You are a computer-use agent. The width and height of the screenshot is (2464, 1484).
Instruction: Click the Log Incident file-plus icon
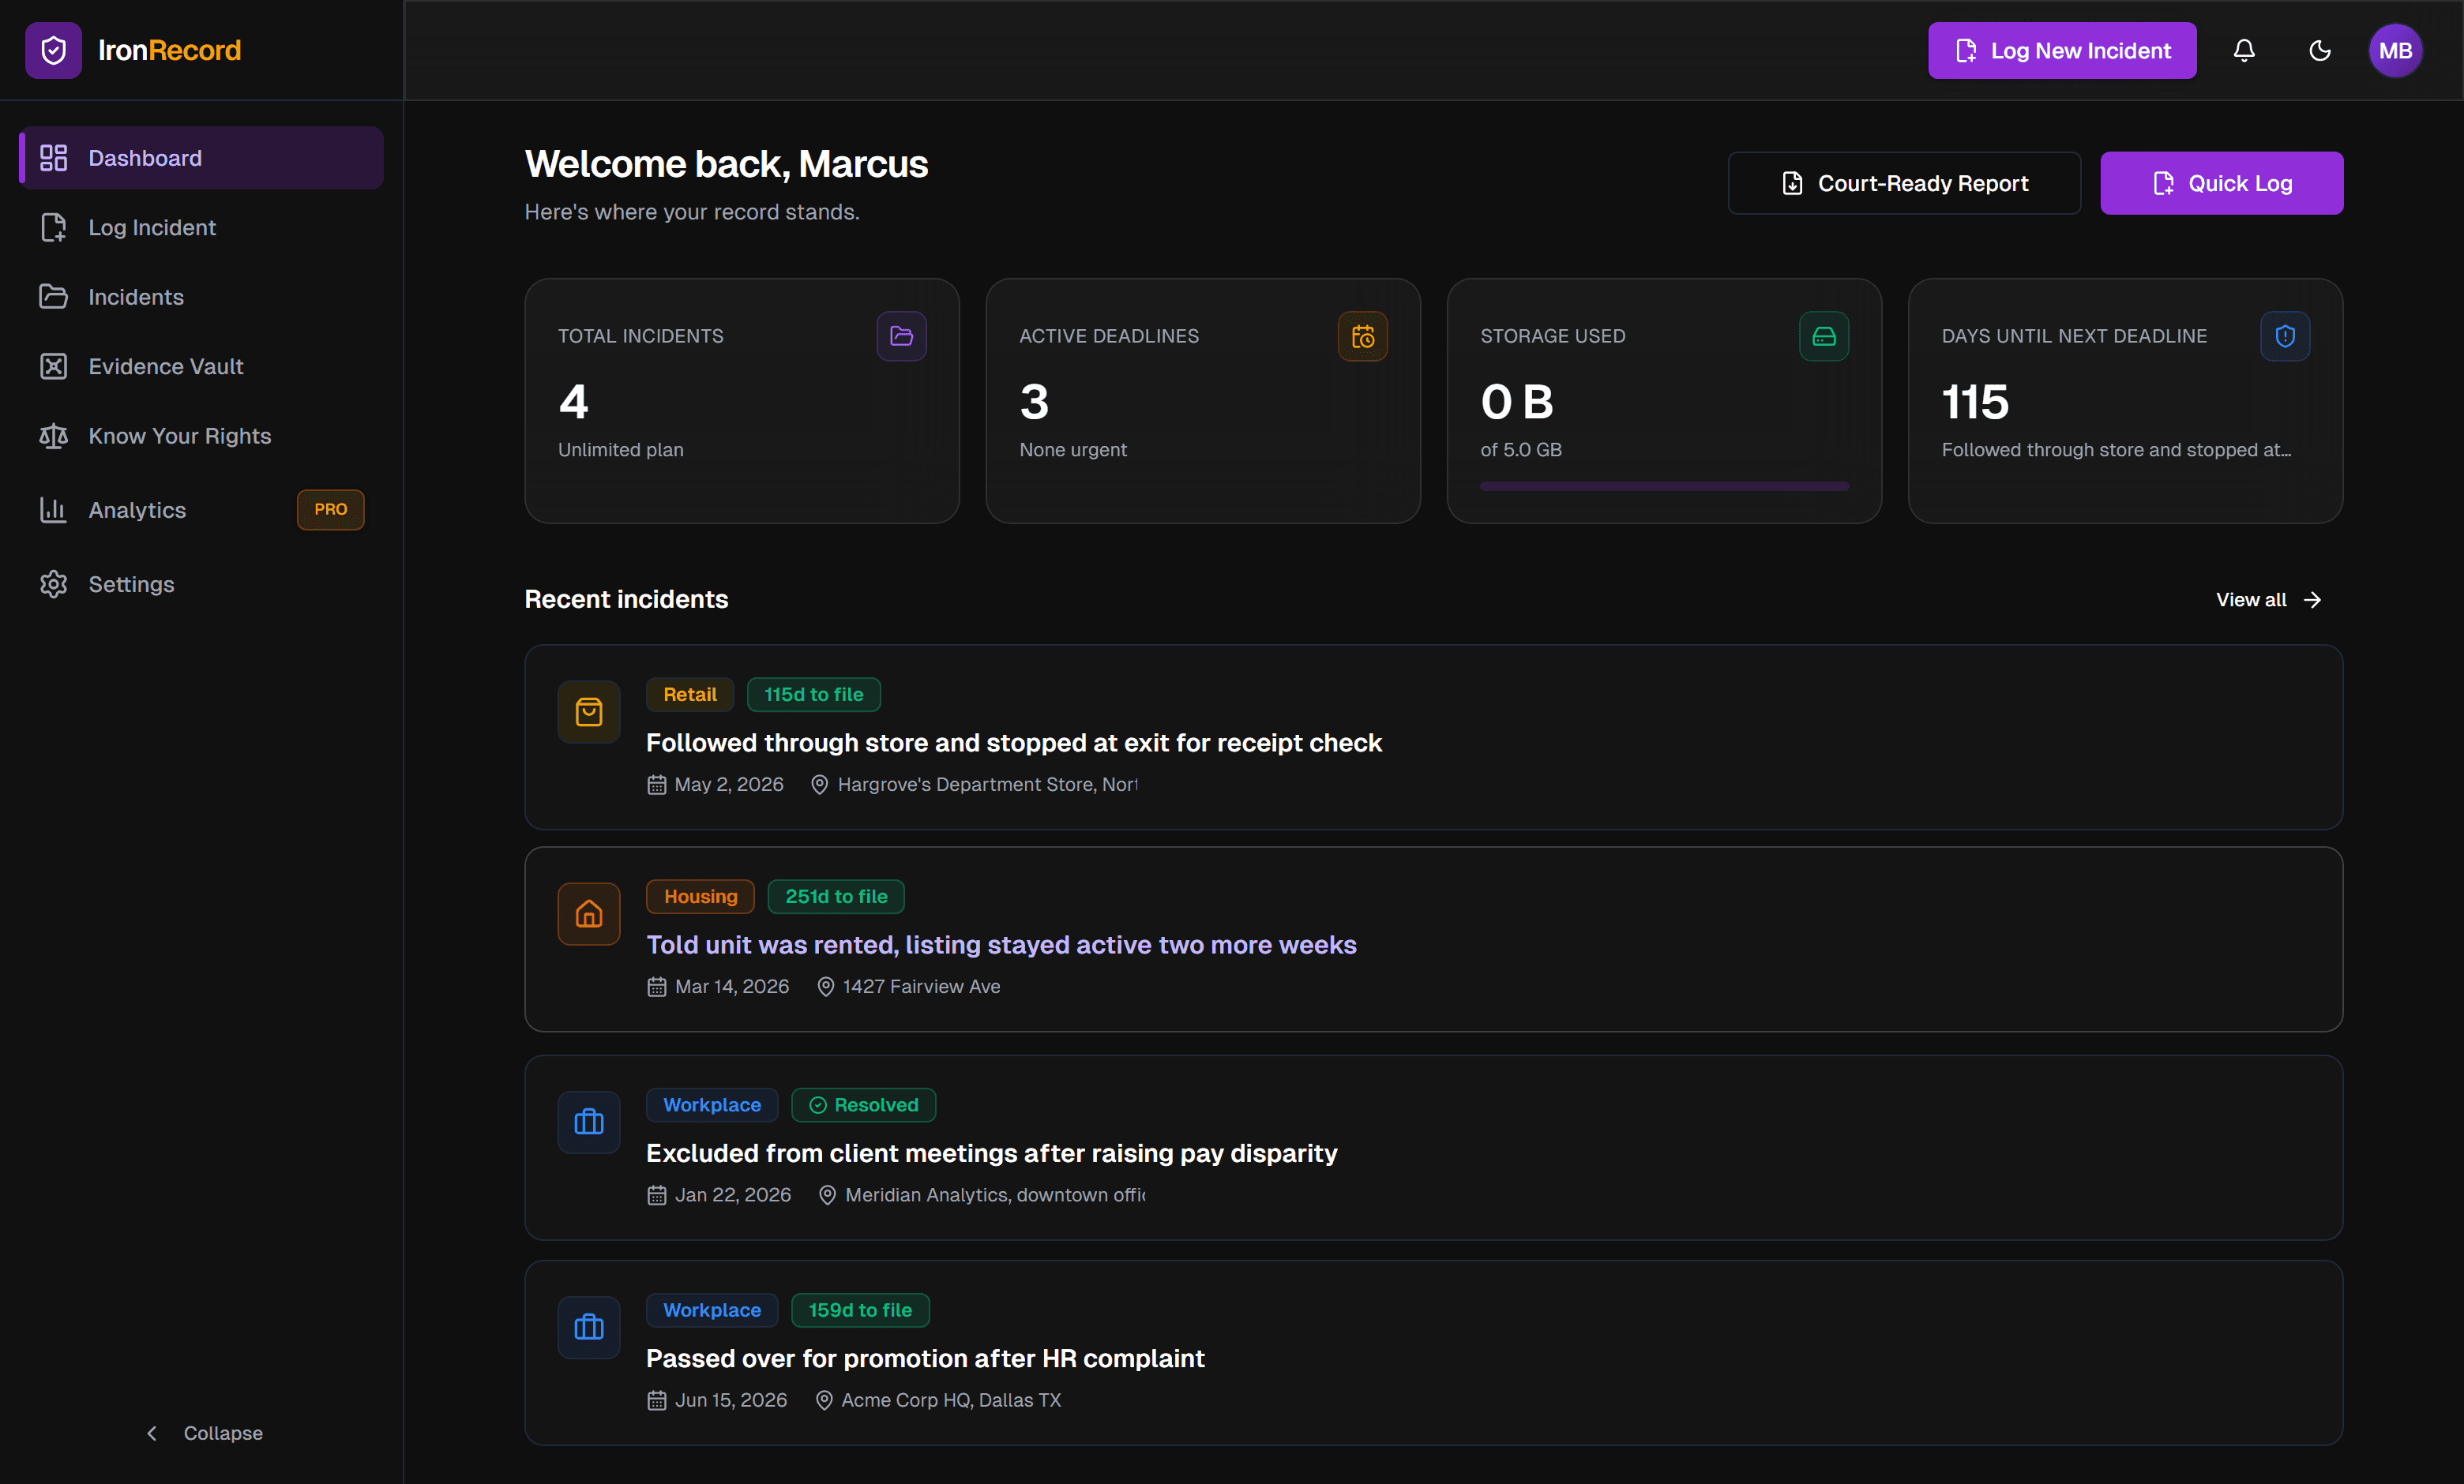click(x=53, y=227)
